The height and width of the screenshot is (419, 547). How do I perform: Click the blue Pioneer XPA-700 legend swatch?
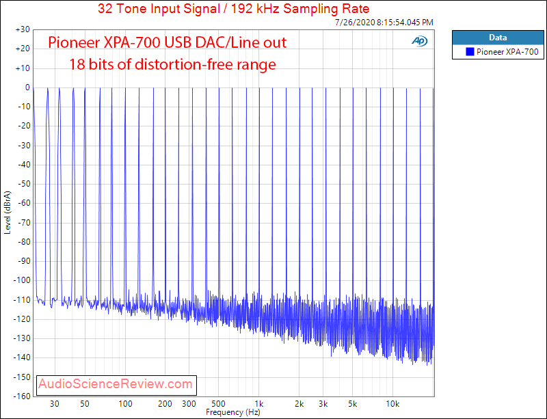[470, 52]
